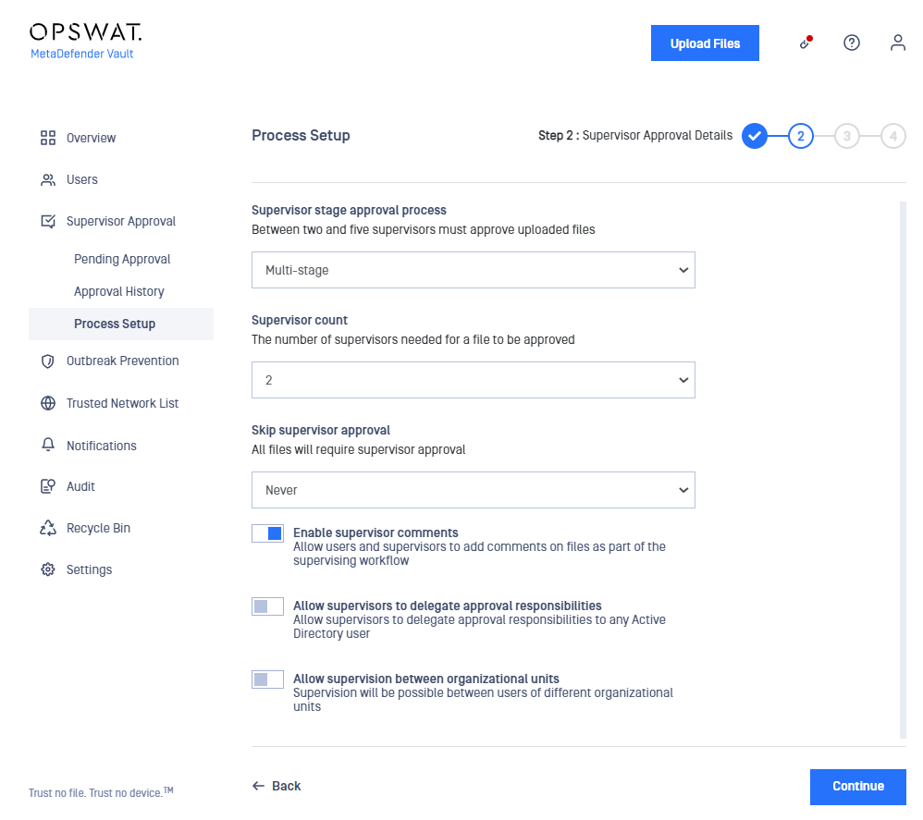
Task: Click the Notifications bell icon
Action: click(48, 445)
